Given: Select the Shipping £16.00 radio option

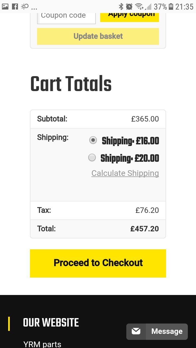Looking at the screenshot, I should point(93,140).
